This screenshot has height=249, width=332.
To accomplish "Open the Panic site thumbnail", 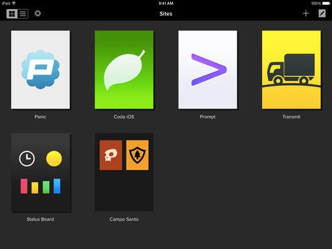I will click(40, 70).
